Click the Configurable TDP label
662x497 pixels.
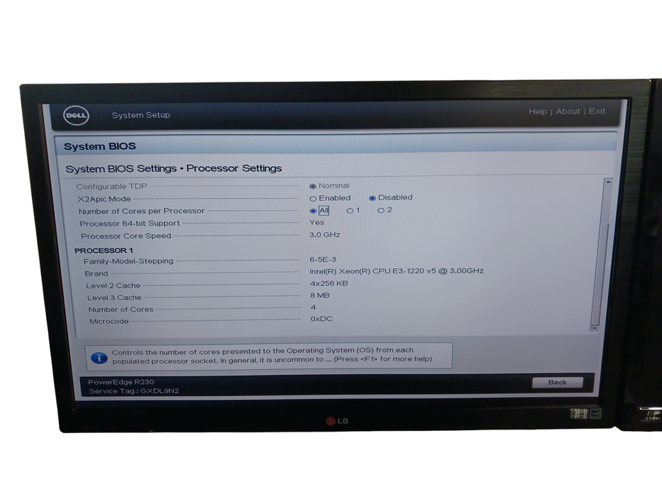click(111, 186)
